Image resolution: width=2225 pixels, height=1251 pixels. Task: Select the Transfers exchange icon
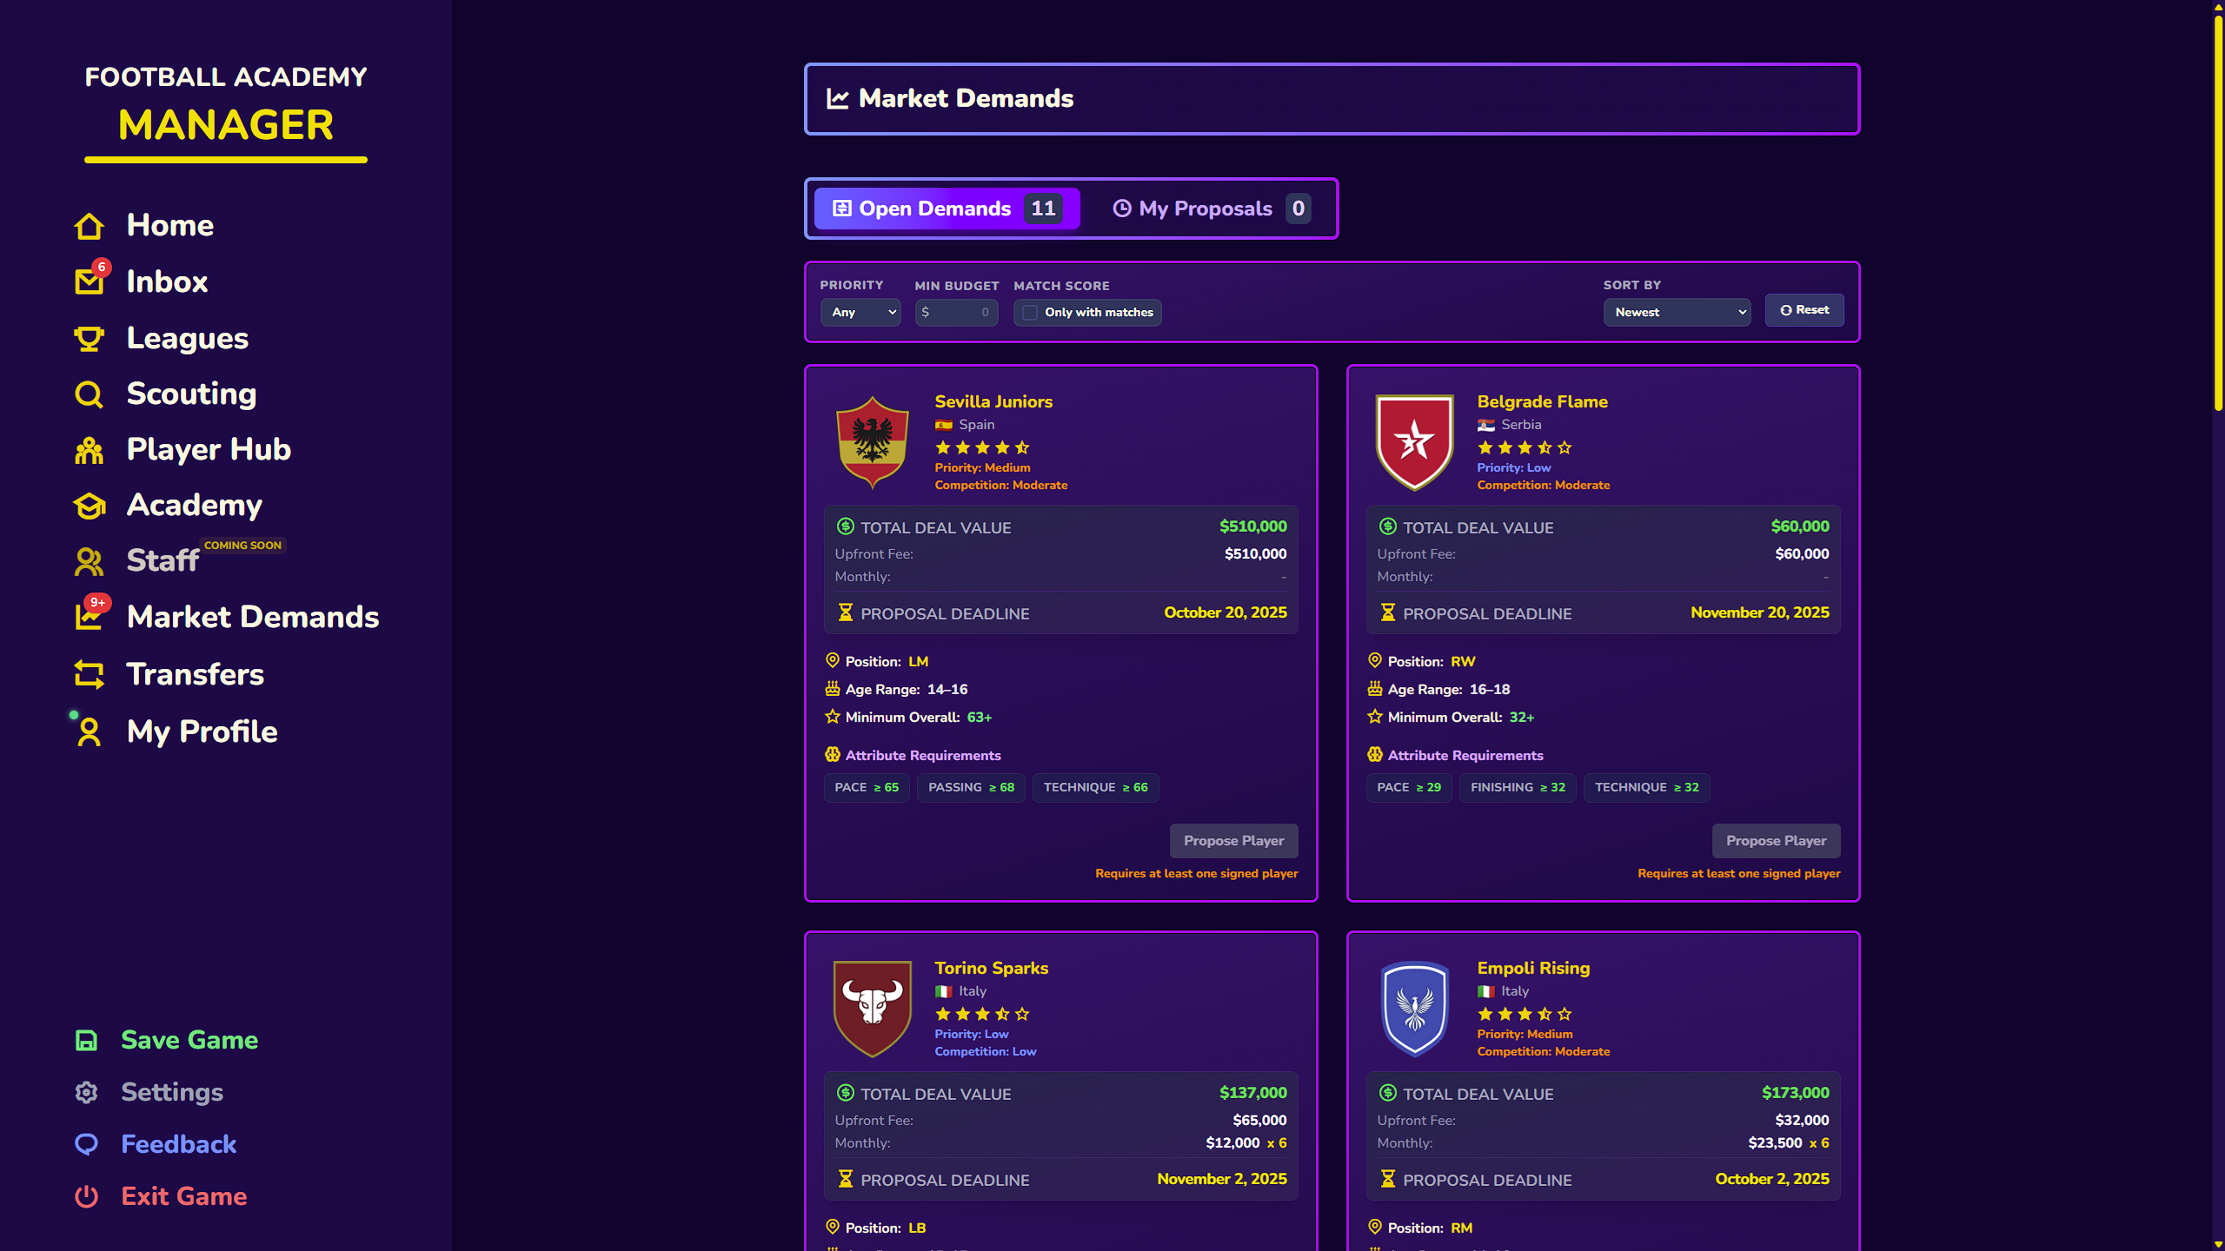tap(88, 674)
